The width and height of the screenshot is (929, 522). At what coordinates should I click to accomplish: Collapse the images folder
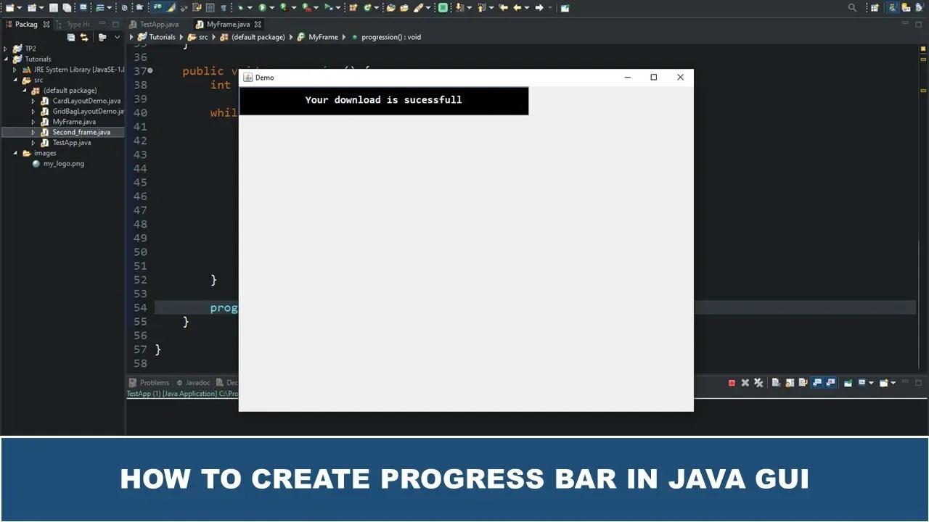point(15,153)
